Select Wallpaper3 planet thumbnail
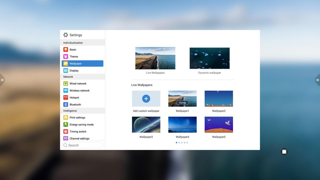This screenshot has height=180, width=320. (x=146, y=125)
